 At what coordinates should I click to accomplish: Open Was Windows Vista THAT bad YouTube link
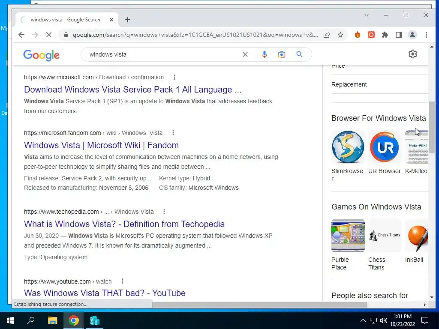coord(105,293)
